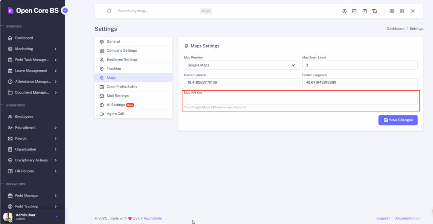Image resolution: width=433 pixels, height=224 pixels.
Task: Collapse sidebar with the round arrow toggle
Action: pos(64,11)
